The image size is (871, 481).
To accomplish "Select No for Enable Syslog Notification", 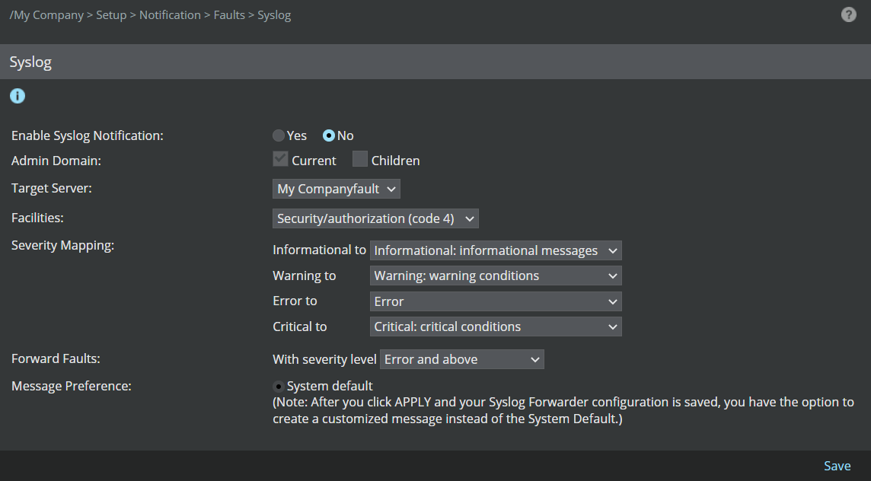I will click(329, 135).
